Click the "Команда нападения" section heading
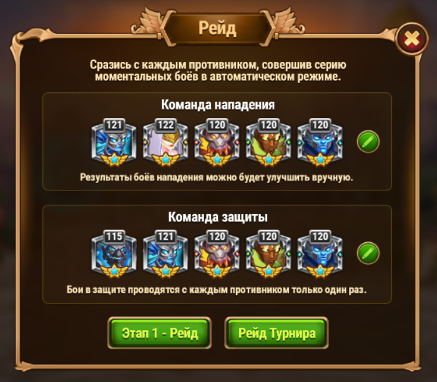The image size is (437, 382). [x=218, y=105]
